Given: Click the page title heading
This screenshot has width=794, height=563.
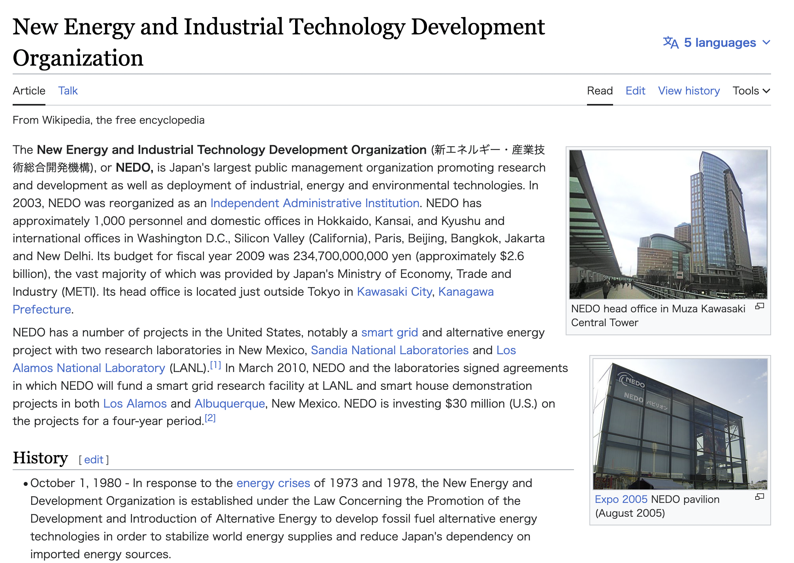Looking at the screenshot, I should pyautogui.click(x=278, y=42).
